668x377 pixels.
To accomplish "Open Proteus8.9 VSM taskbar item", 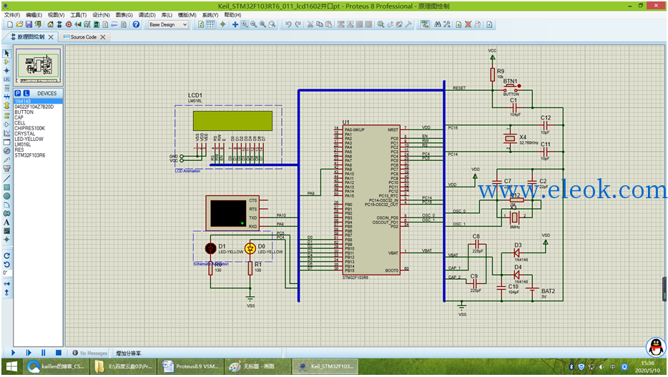I will [192, 366].
